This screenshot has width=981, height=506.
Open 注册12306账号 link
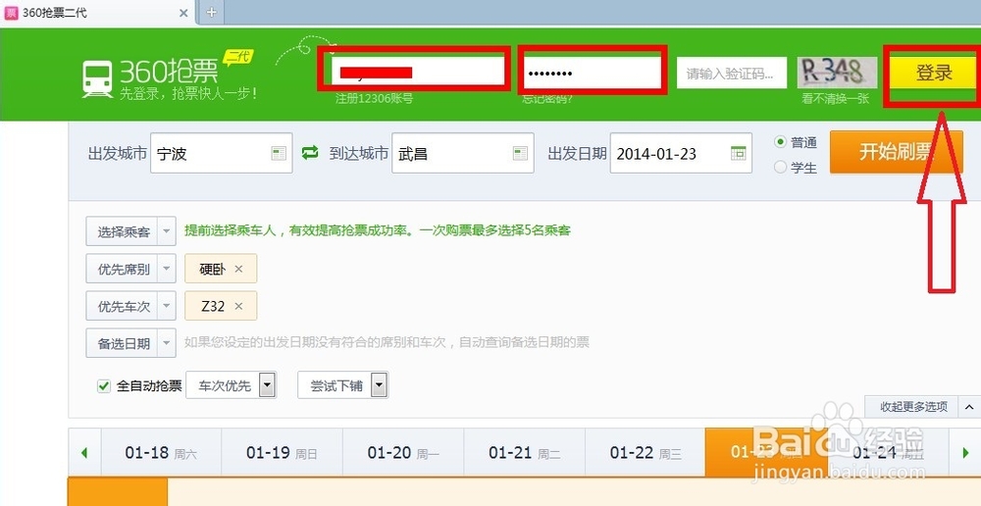click(x=374, y=99)
